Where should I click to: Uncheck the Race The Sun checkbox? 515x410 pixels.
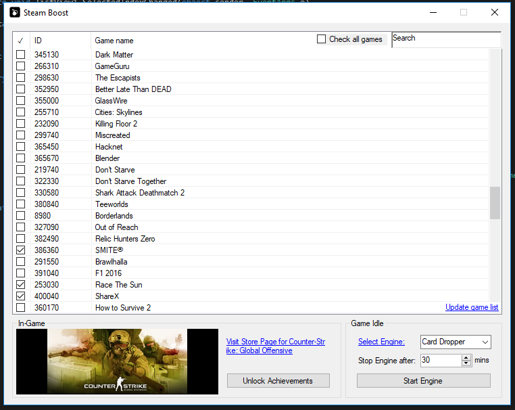21,284
